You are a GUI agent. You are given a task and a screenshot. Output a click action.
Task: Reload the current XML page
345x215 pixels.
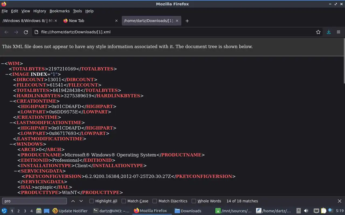click(26, 32)
